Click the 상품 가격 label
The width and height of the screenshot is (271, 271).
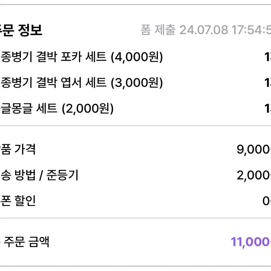[17, 149]
